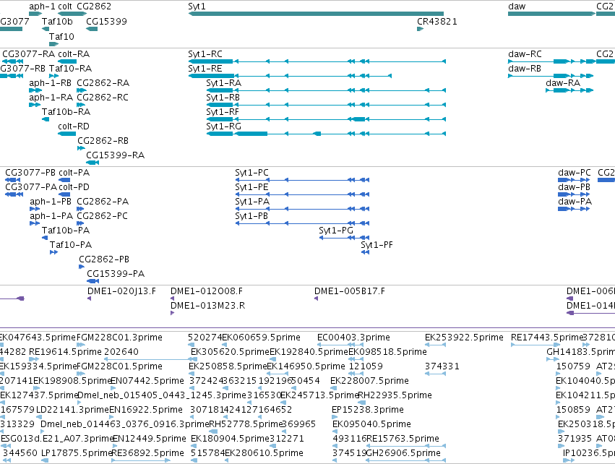Screen dimensions: 615x464
Task: Select the daw-RC transcript label
Action: click(525, 53)
